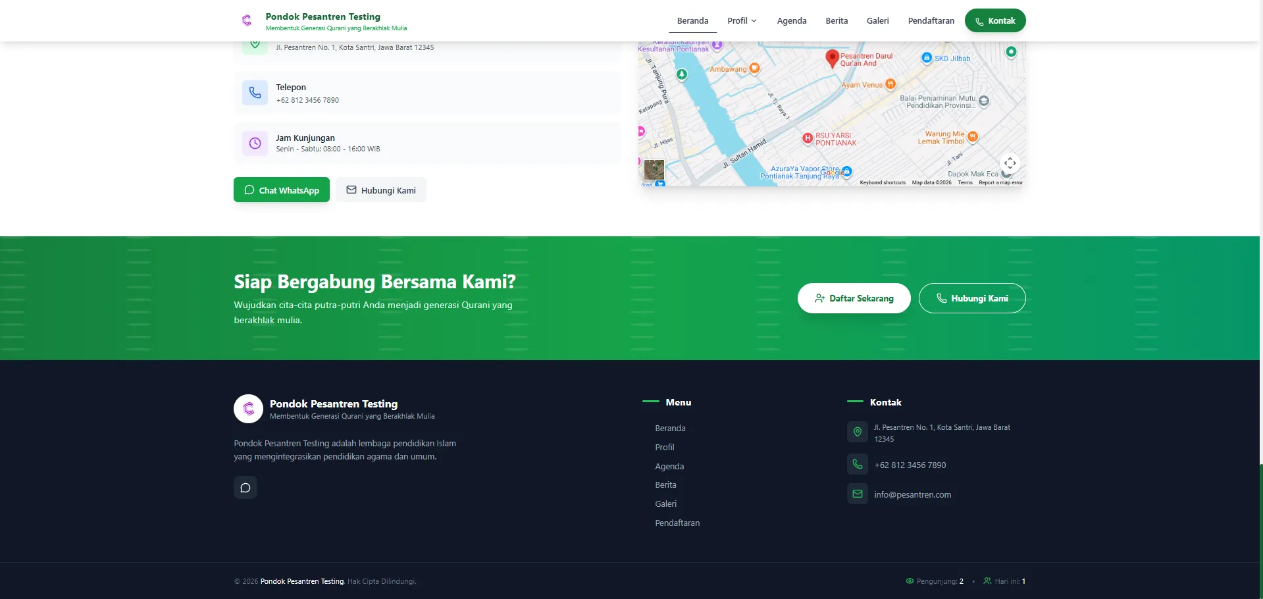
Task: Click the RSU Yarsi Pontianak hospital marker
Action: [808, 138]
